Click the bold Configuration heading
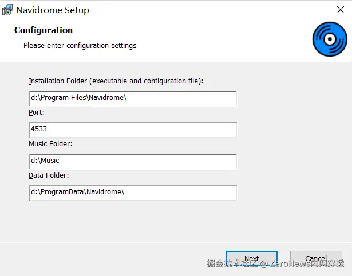This screenshot has height=276, width=352. click(x=43, y=30)
